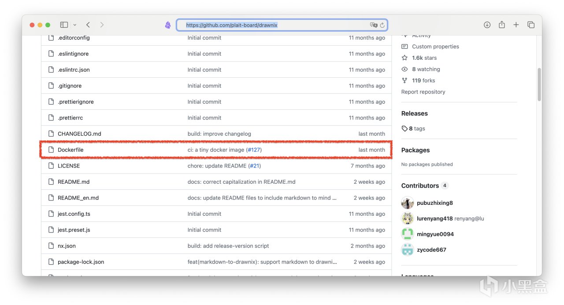Click lurenyang418 avatar image
Viewport: 564px width, 305px height.
pos(408,218)
